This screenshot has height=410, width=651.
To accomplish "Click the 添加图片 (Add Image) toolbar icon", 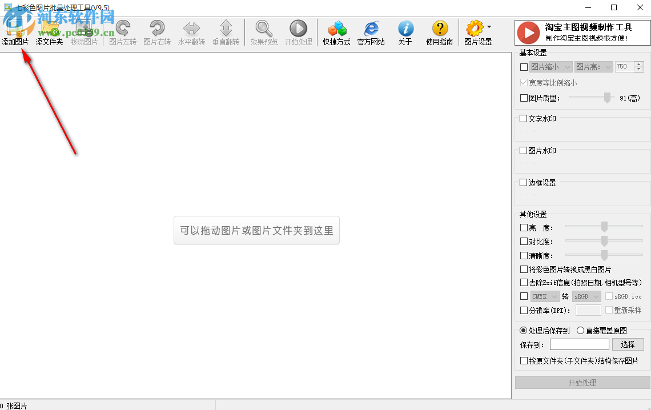I will coord(15,32).
